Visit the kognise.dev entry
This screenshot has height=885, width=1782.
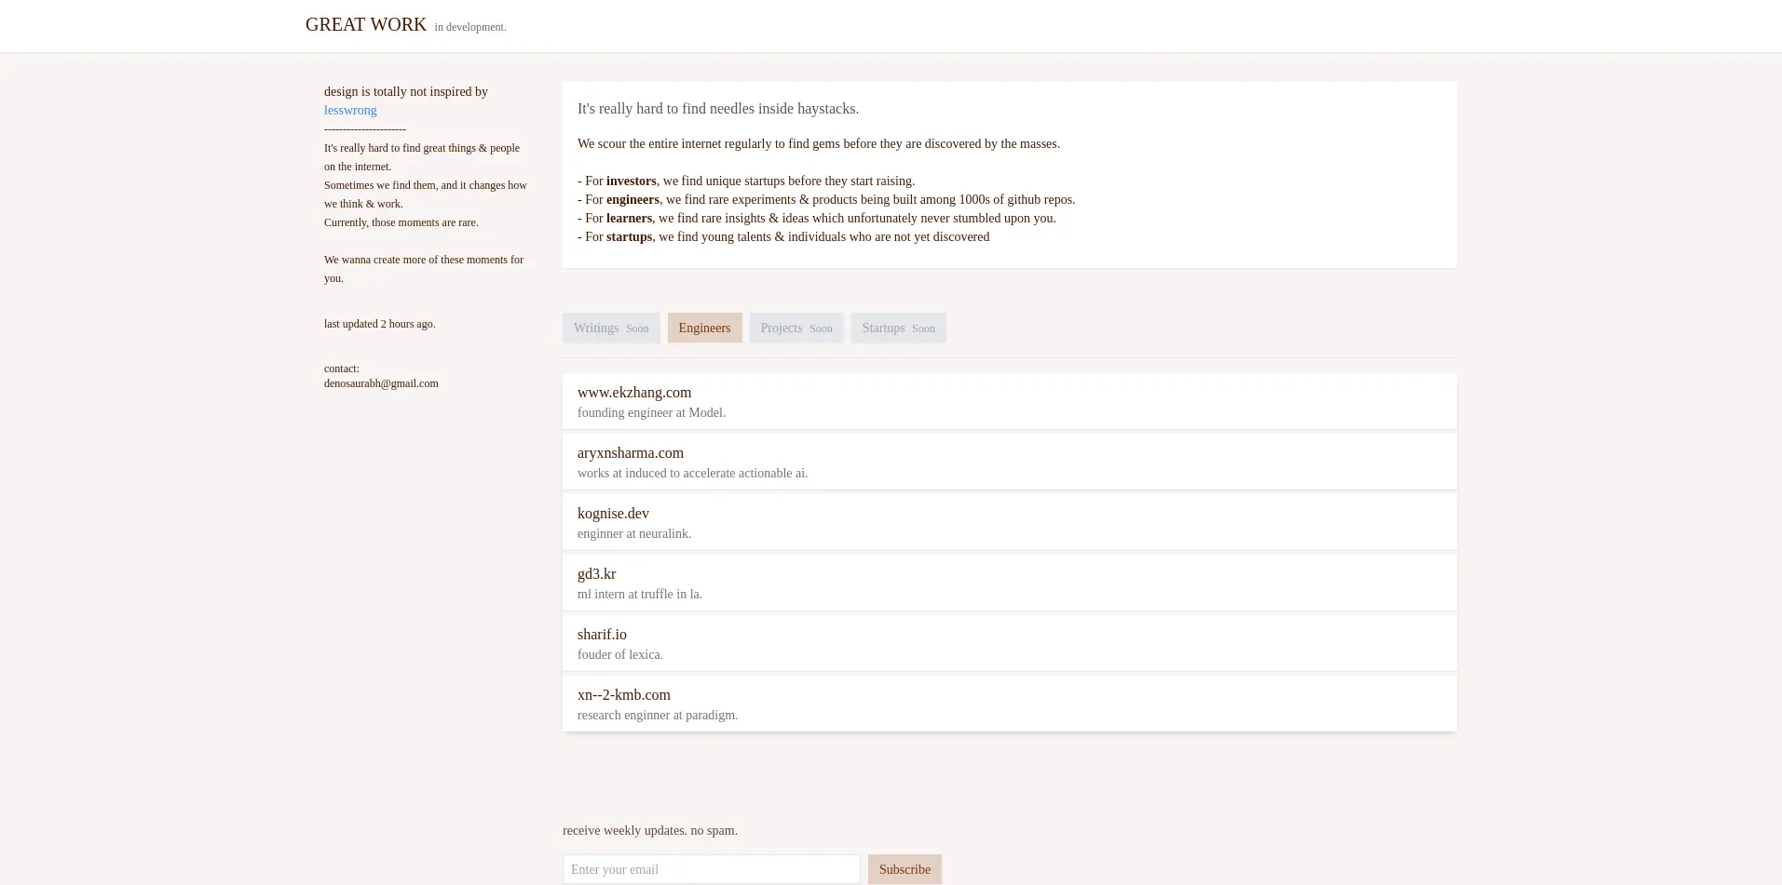613,514
